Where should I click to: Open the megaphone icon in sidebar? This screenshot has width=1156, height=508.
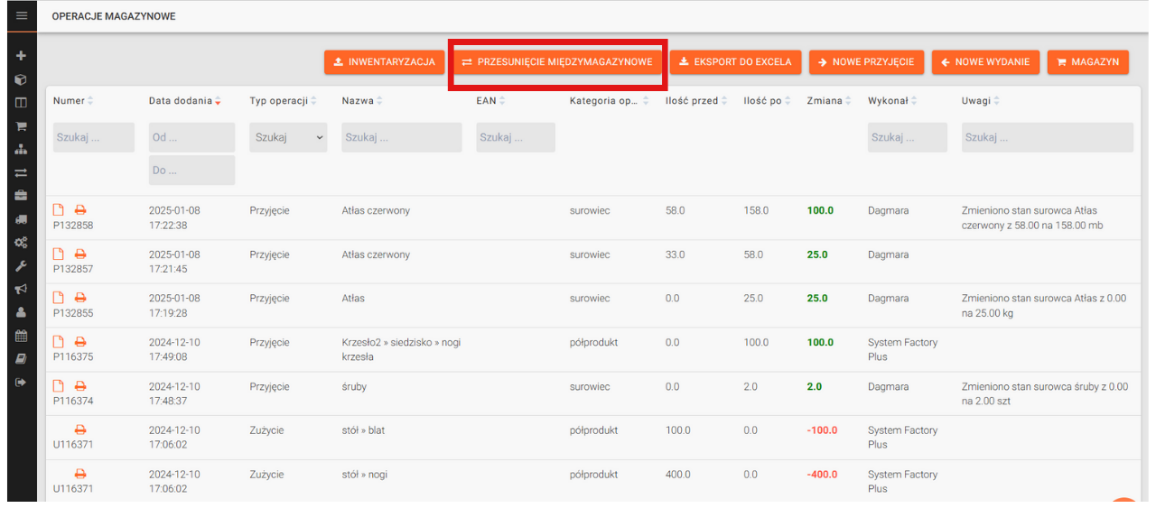(x=22, y=290)
